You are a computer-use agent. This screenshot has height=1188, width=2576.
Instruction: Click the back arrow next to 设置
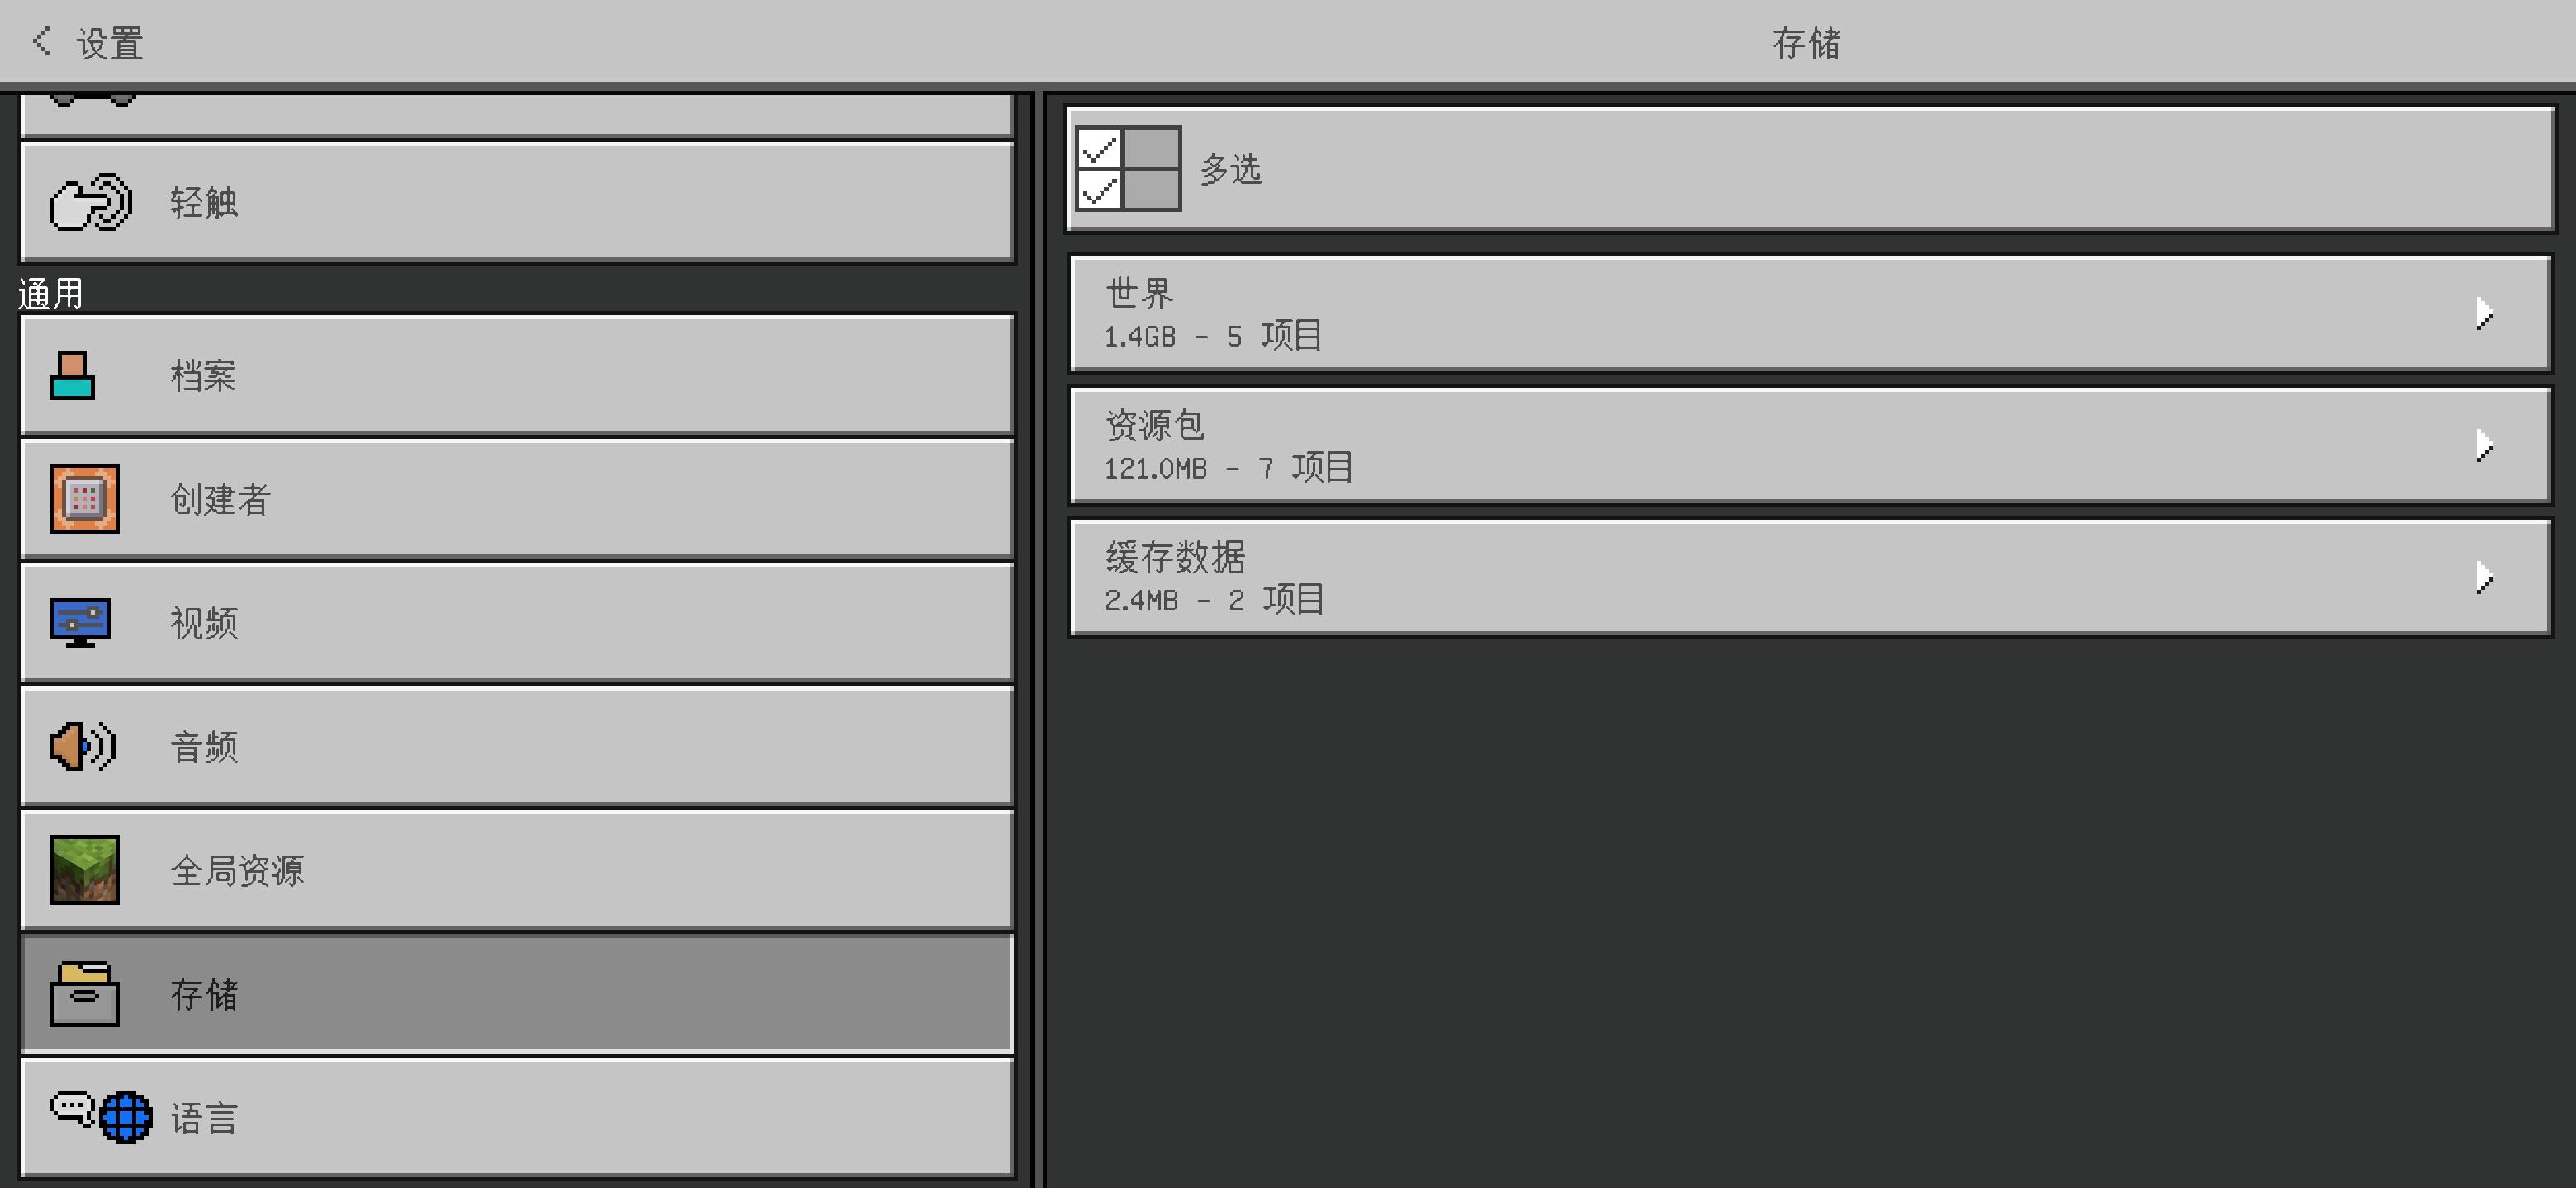click(x=41, y=41)
